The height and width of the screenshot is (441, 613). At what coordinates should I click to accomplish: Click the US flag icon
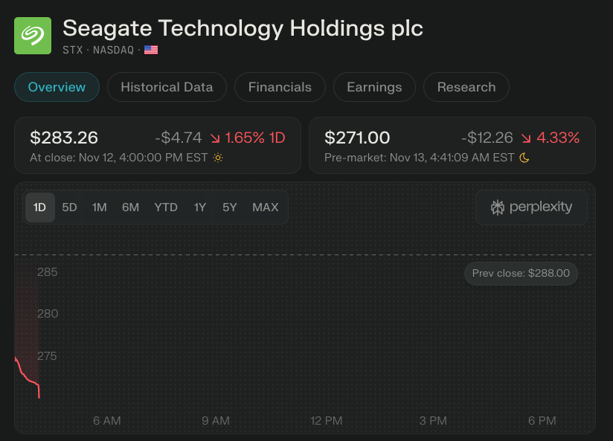pos(151,50)
